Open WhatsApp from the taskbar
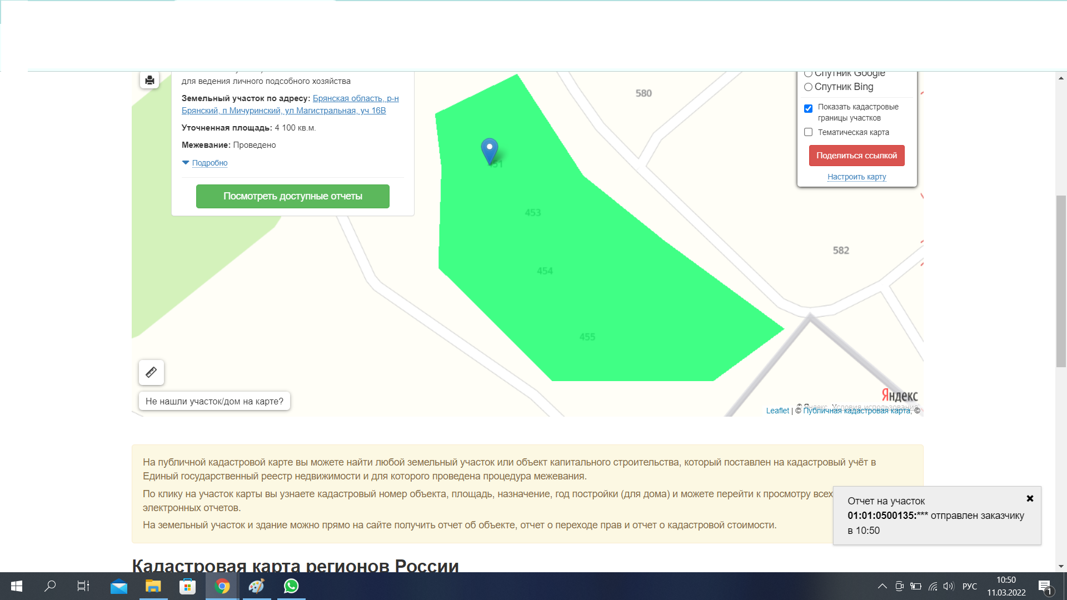This screenshot has height=600, width=1067. (291, 586)
